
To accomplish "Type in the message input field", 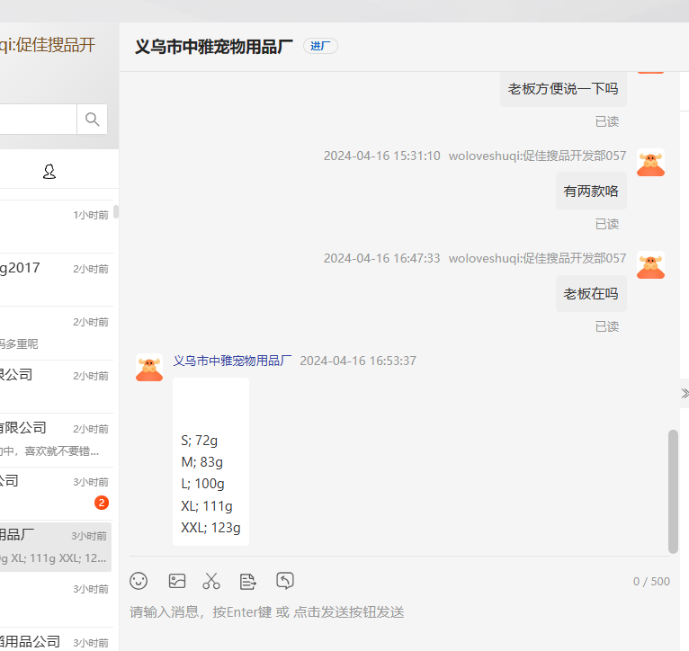I will coord(396,612).
